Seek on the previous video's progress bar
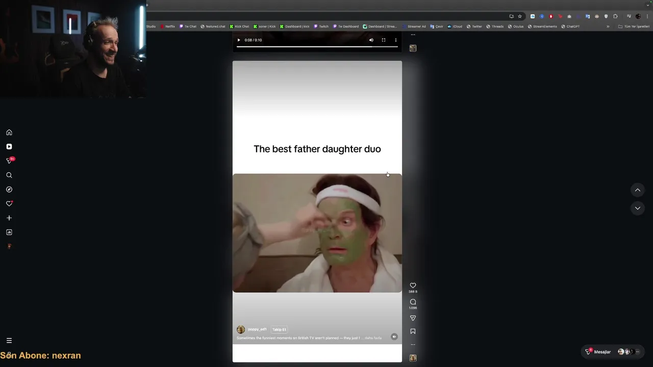Viewport: 653px width, 367px height. (x=317, y=46)
